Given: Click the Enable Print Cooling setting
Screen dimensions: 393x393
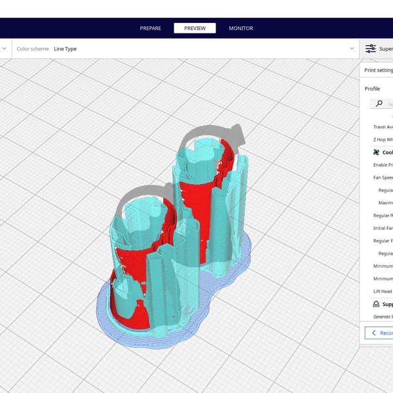Looking at the screenshot, I should (x=383, y=164).
